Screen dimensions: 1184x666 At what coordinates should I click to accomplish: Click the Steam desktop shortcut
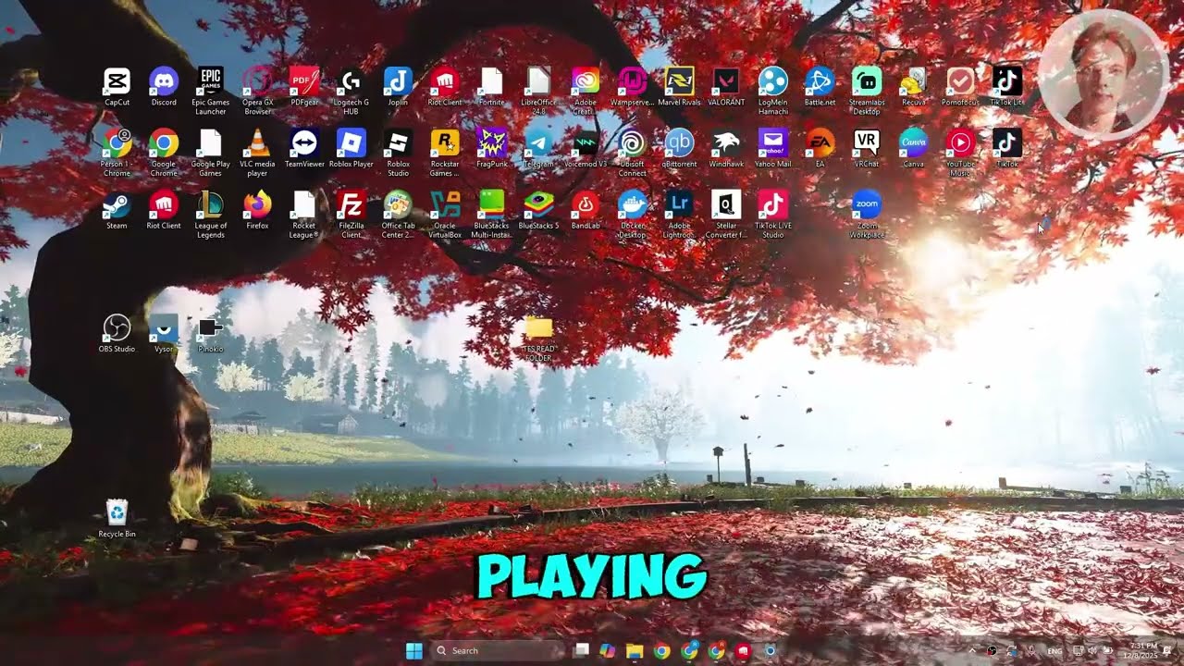117,204
